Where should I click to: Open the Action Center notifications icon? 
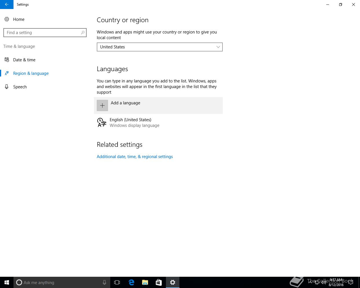point(351,282)
